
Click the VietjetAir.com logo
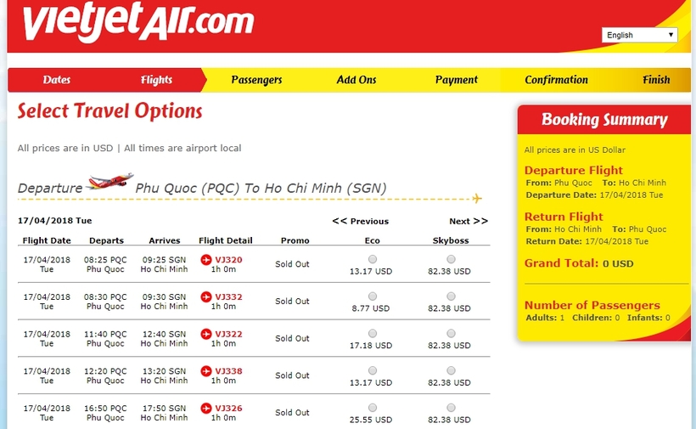point(138,22)
